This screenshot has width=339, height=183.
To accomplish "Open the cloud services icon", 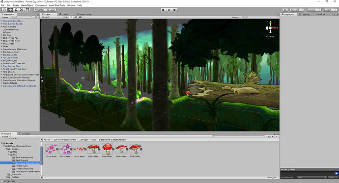I will point(285,10).
